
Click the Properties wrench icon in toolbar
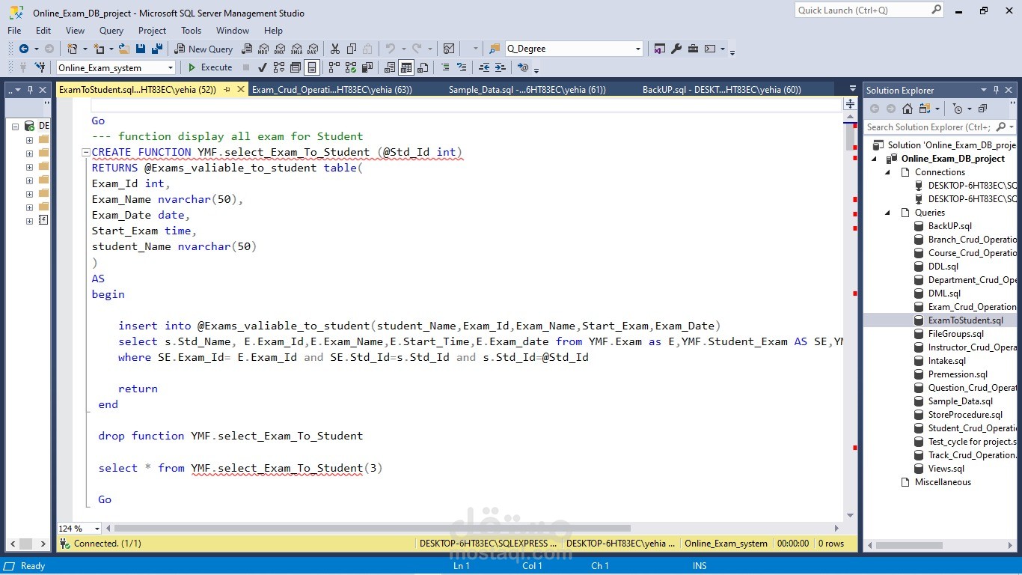[x=676, y=49]
